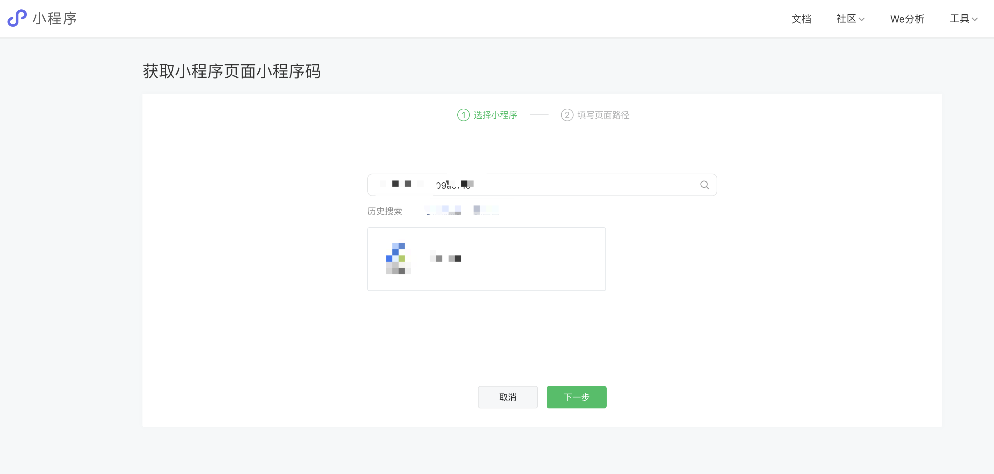
Task: Open the 文档 menu item
Action: (x=801, y=19)
